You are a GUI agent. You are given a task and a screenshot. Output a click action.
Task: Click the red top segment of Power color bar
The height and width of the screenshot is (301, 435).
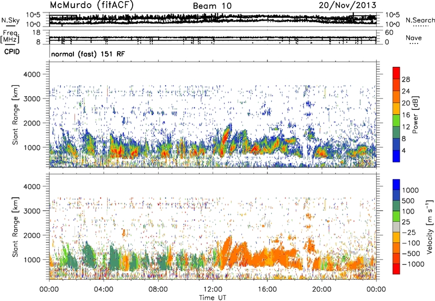(x=396, y=73)
